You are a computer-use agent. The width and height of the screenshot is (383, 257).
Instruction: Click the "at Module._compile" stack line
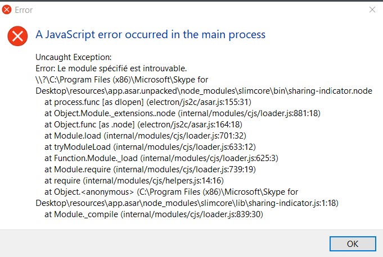click(154, 214)
